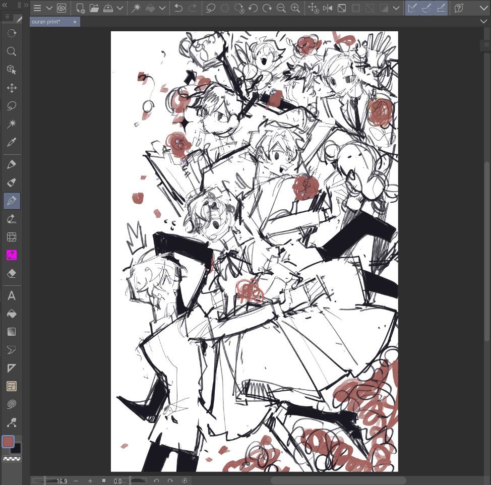The width and height of the screenshot is (491, 485).
Task: Toggle Snap to Grid
Action: pyautogui.click(x=441, y=8)
